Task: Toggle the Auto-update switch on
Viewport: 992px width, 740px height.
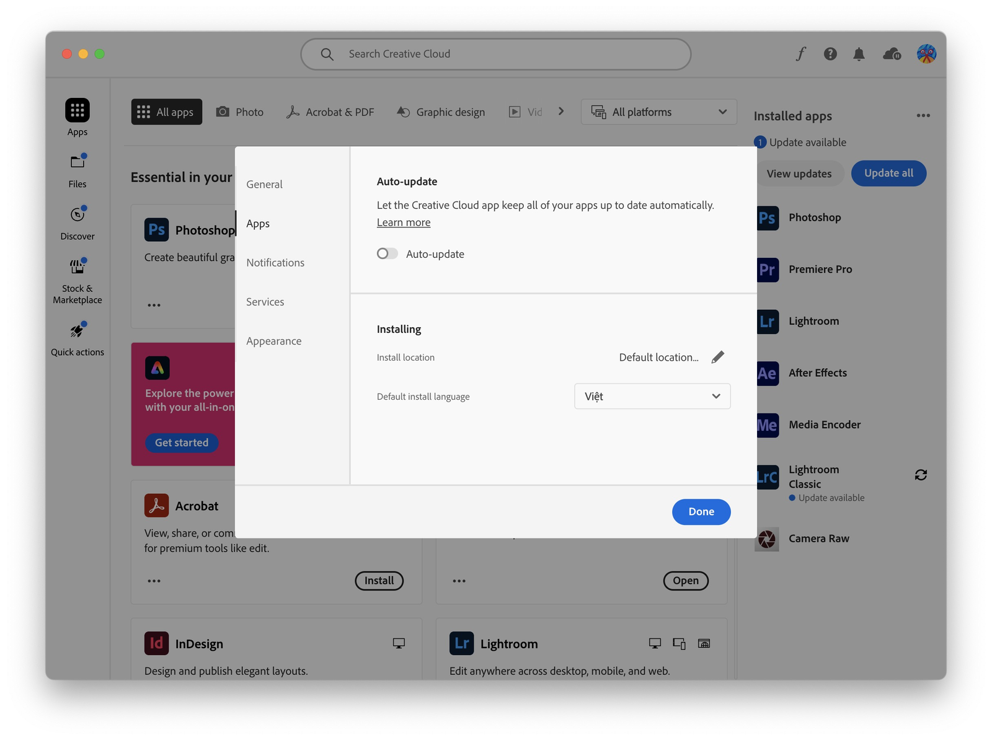Action: [387, 253]
